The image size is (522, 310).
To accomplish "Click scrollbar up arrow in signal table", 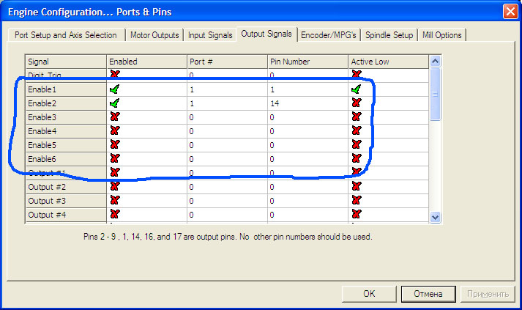I will 435,62.
